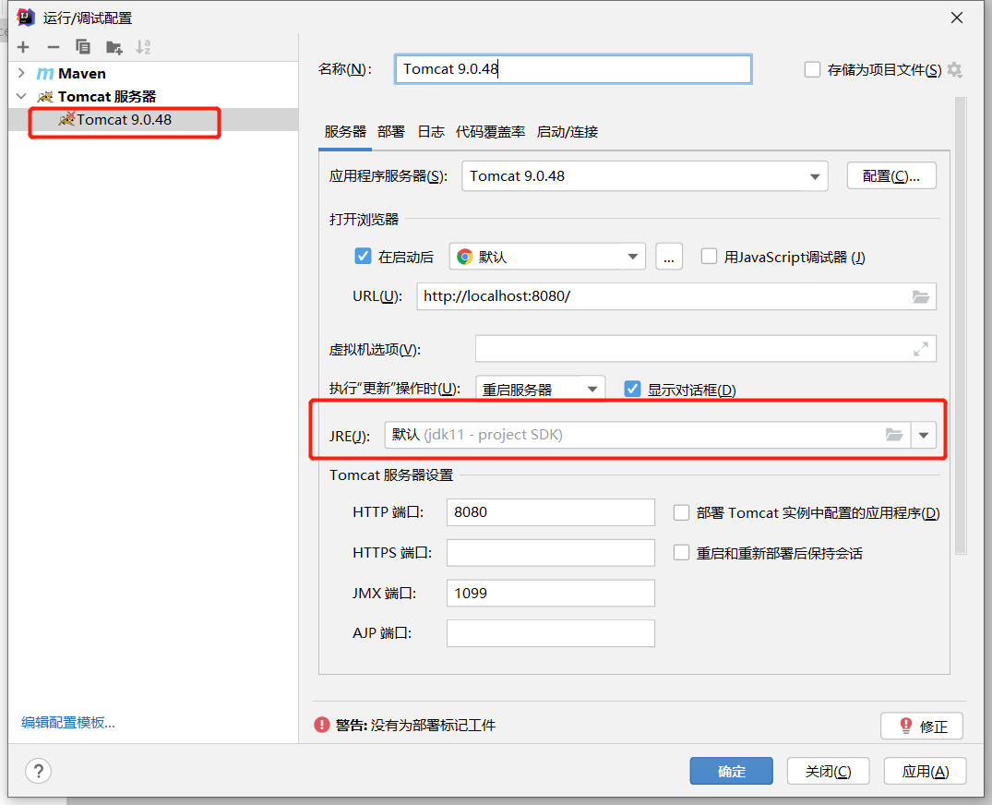
Task: Click the browser ellipsis button
Action: pyautogui.click(x=669, y=257)
